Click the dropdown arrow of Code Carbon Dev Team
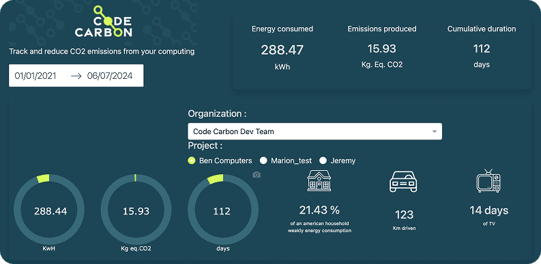Screen dimensions: 541x264 click(x=435, y=131)
